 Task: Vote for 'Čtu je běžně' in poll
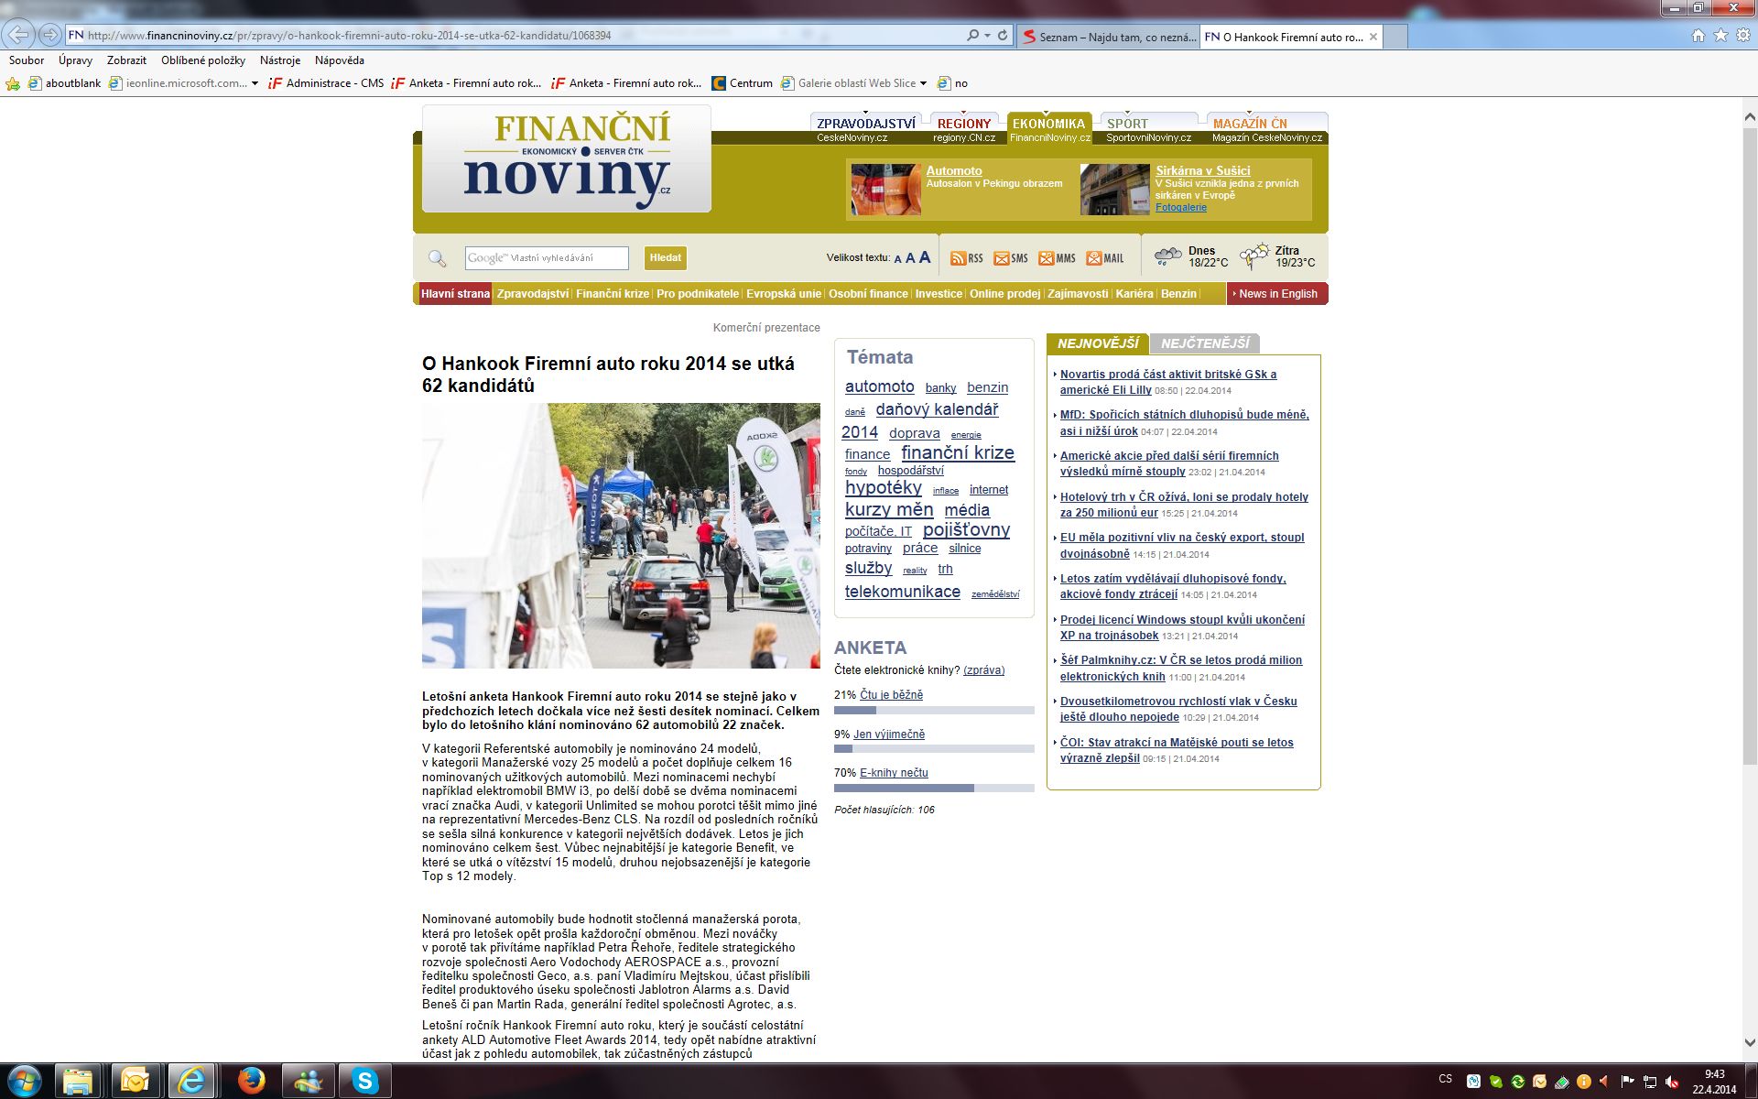[x=892, y=695]
